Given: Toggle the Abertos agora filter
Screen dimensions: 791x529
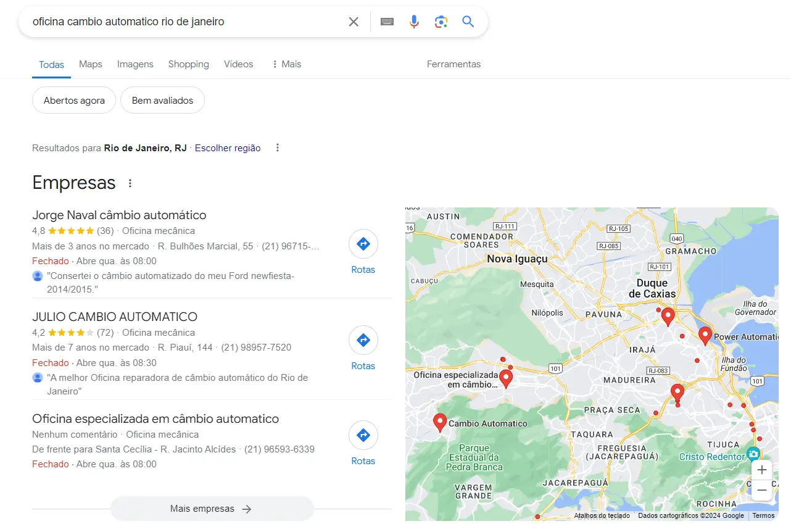Looking at the screenshot, I should click(74, 101).
